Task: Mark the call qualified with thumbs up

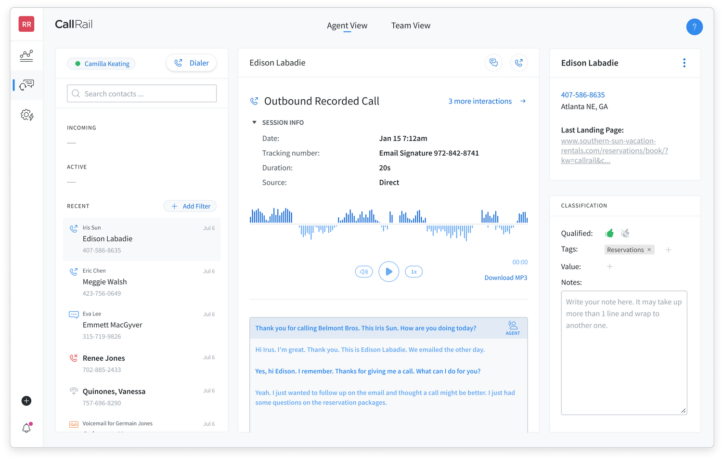Action: (609, 233)
